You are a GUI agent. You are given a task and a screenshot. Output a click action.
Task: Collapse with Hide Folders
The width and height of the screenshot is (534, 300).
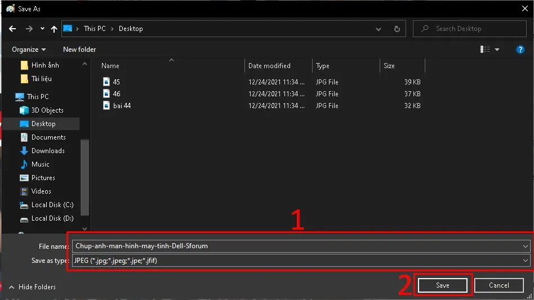[32, 287]
